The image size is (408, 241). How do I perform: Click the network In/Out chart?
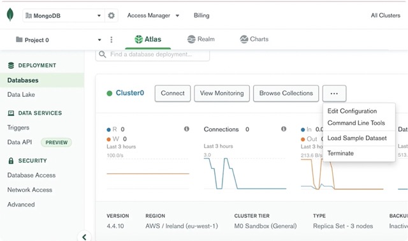[342, 174]
